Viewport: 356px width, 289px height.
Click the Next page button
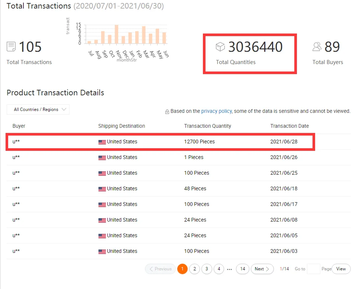[262, 269]
